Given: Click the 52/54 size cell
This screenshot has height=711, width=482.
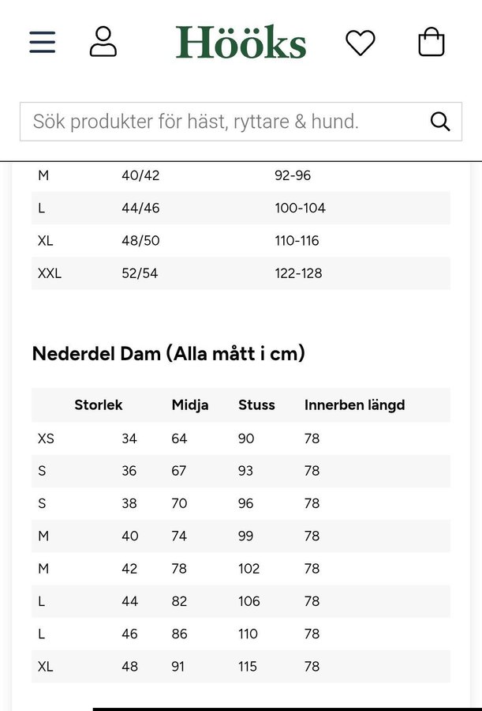Looking at the screenshot, I should (x=140, y=273).
